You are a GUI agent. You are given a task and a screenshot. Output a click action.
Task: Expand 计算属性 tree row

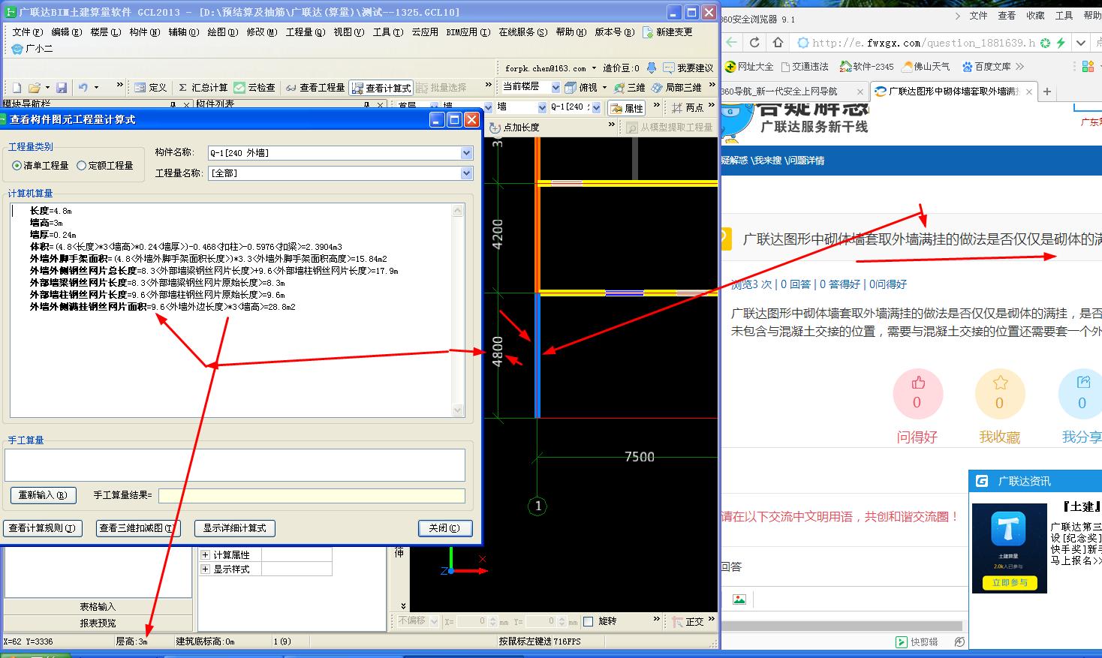coord(206,555)
